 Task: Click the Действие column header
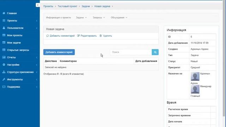(51, 61)
